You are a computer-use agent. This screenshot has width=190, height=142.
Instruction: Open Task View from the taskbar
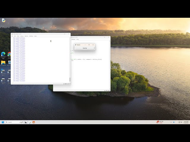pyautogui.click(x=26, y=122)
